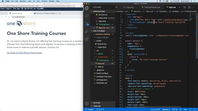The image size is (198, 111).
Task: Open the Run menu
Action: (x=38, y=1)
